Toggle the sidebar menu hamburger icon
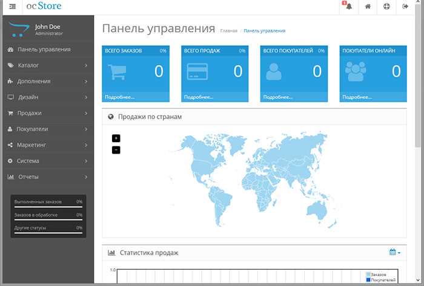Viewport: 424px width, 286px height. click(12, 7)
